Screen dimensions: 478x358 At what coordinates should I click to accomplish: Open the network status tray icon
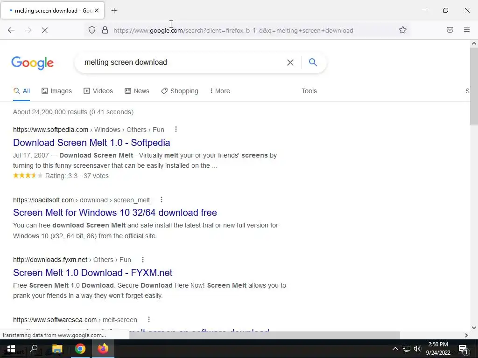tap(407, 349)
